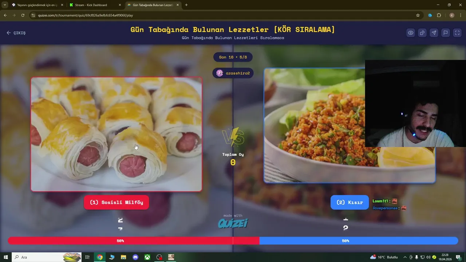Go back with browser back arrow
This screenshot has height=262, width=466.
click(5, 15)
